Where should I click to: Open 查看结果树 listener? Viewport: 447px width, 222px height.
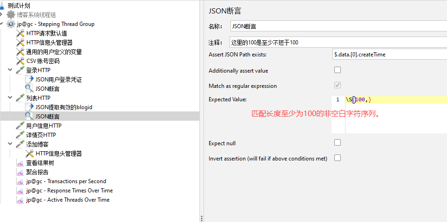tap(40, 163)
